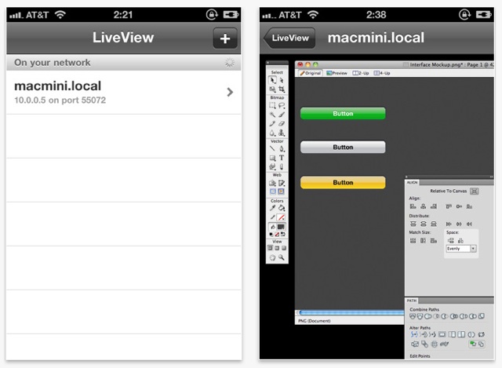
Task: Tap the LiveView back button
Action: pos(289,38)
